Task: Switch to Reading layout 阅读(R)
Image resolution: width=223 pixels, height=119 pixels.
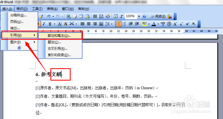Action: click(158, 16)
